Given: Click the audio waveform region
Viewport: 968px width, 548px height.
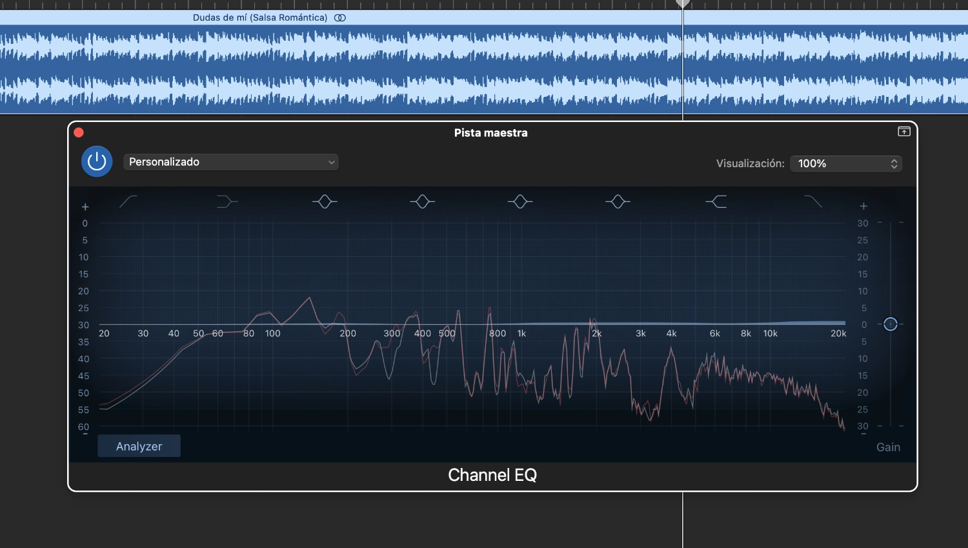Looking at the screenshot, I should (x=484, y=69).
